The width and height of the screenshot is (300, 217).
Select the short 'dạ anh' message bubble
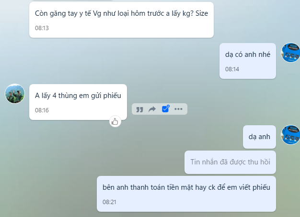259,137
